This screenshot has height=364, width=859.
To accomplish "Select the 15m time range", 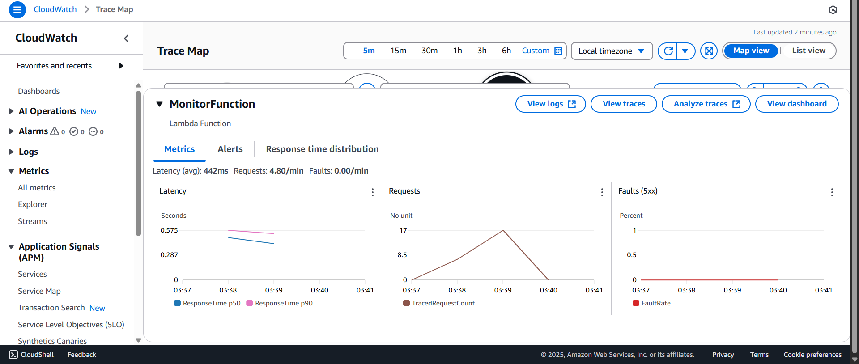I will (x=398, y=51).
